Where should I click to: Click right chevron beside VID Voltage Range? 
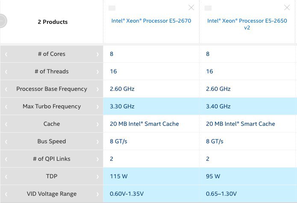click(x=97, y=194)
